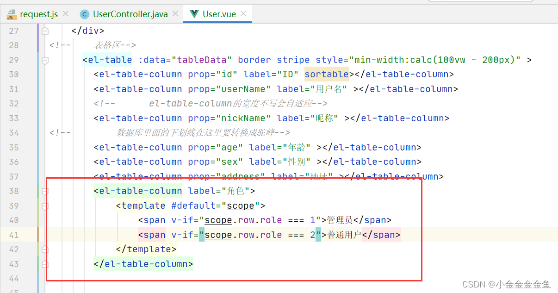The height and width of the screenshot is (293, 558).
Task: Click the 普通用户 span text
Action: 344,235
